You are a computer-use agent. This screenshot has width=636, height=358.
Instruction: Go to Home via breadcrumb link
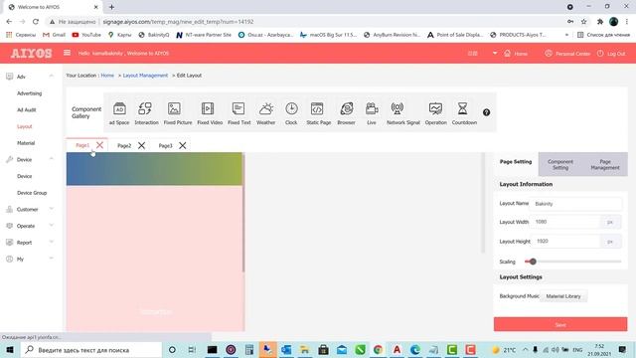click(x=107, y=76)
